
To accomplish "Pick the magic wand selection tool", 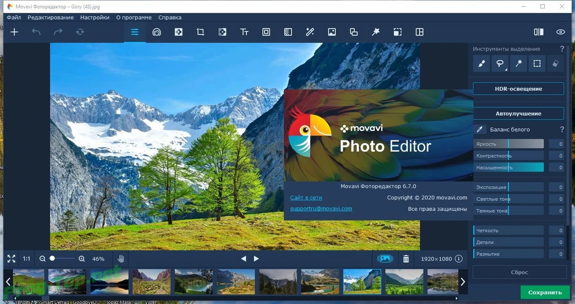I will (518, 63).
